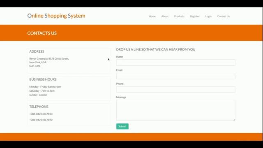Open the Products menu item
Screen dimensions: 263x148
[179, 16]
